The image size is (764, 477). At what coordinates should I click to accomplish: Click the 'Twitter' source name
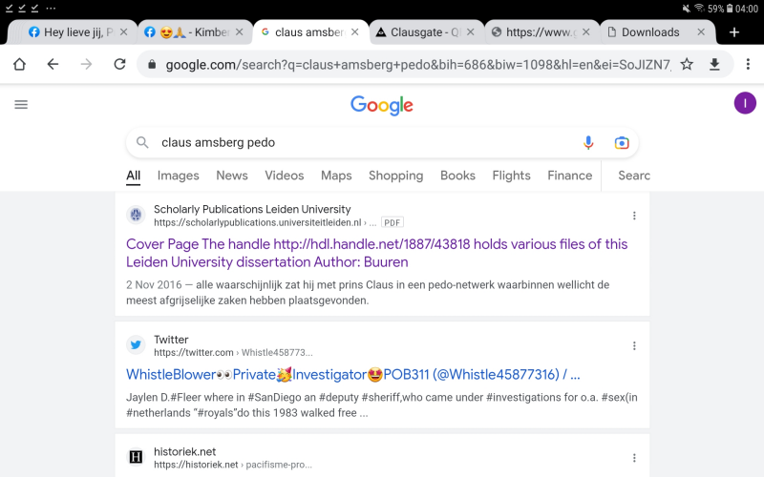171,340
